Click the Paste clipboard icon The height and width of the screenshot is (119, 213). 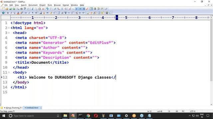click(x=40, y=9)
